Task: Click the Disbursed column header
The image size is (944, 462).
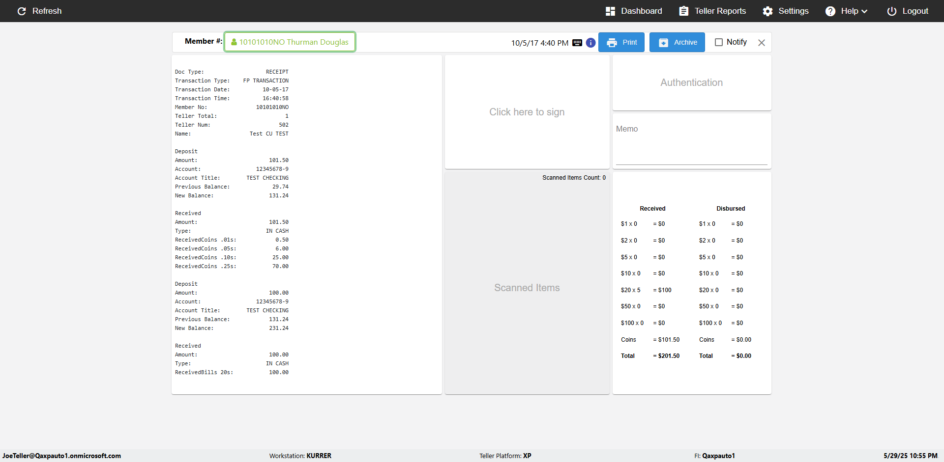Action: [x=731, y=209]
